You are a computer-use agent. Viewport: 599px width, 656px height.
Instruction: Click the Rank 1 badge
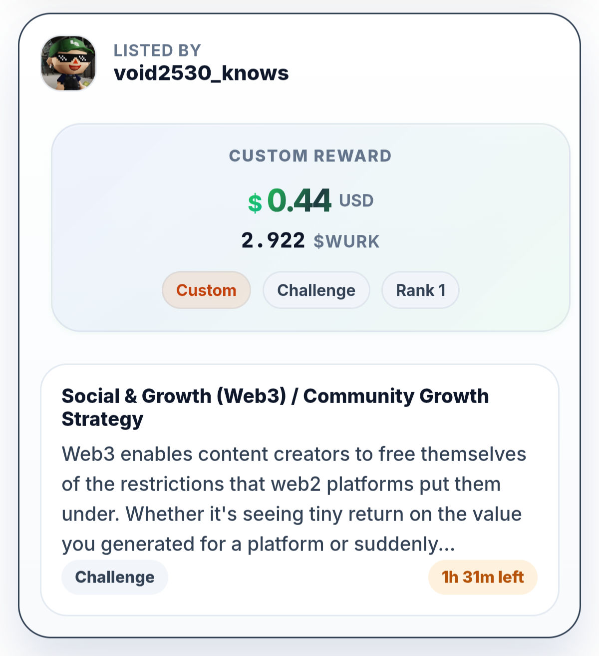420,290
